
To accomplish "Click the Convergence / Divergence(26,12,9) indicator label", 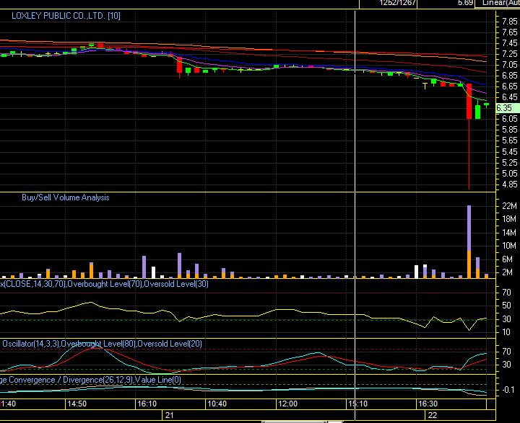I will [90, 380].
